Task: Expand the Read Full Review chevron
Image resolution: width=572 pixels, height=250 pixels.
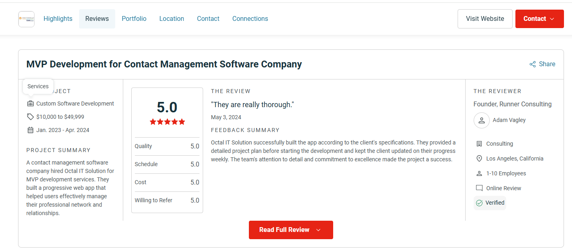Action: click(x=318, y=230)
